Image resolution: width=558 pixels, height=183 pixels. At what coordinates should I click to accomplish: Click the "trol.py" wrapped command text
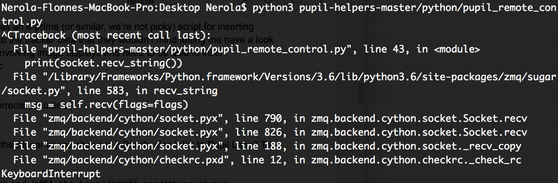(x=22, y=22)
